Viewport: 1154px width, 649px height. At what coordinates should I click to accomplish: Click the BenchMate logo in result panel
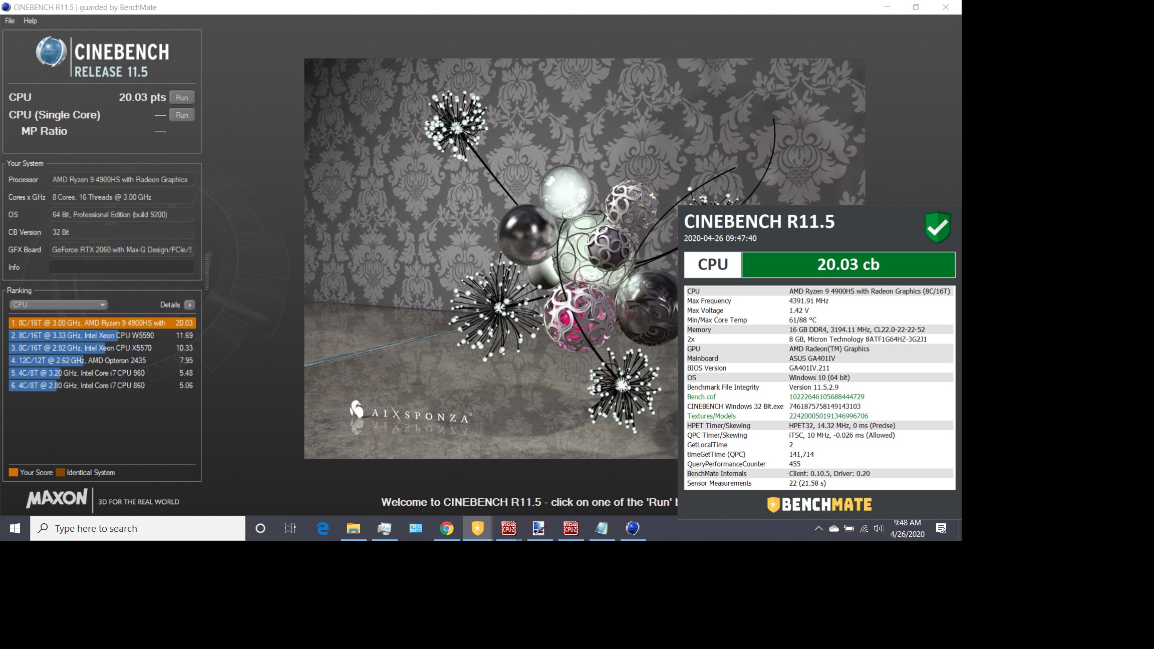(x=819, y=504)
